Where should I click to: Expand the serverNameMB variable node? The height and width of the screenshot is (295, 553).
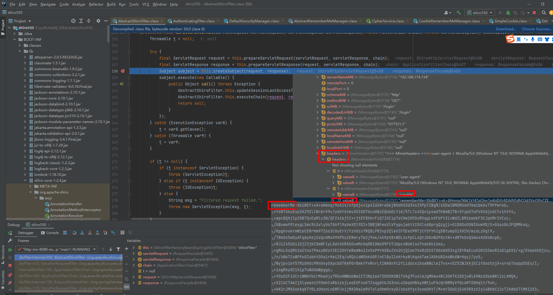point(317,77)
